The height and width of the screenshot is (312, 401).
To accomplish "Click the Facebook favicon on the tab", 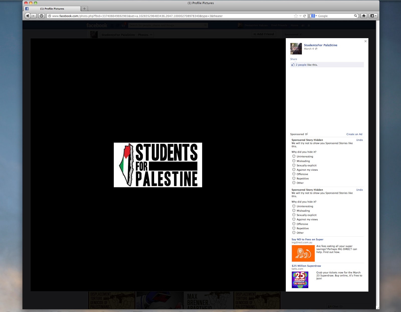I will tap(27, 9).
